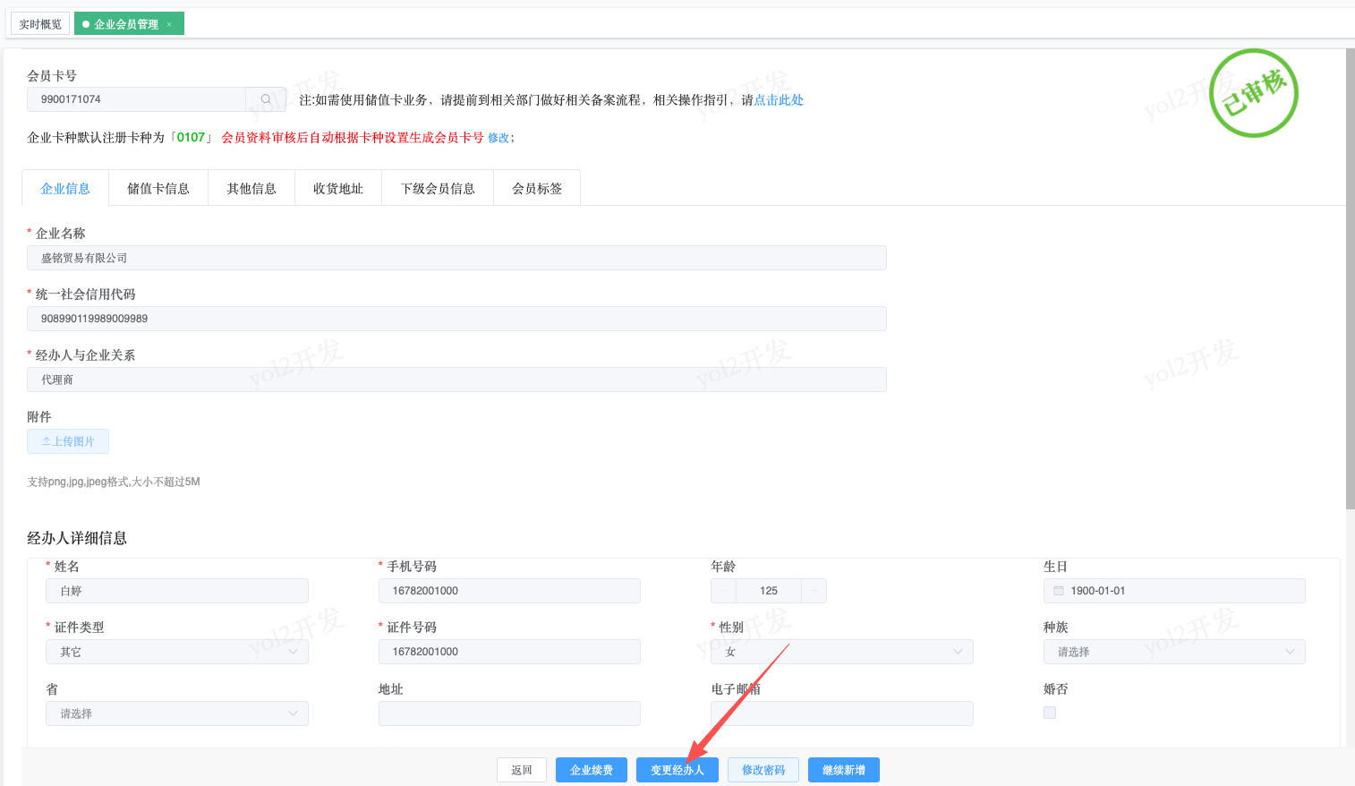
Task: Switch to the 实时概览 tab
Action: point(40,24)
